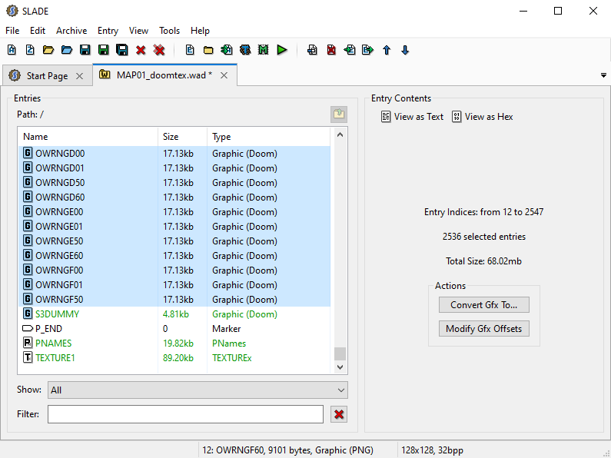Click the New Directory folder icon
Viewport: 611px width, 458px height.
tap(208, 50)
